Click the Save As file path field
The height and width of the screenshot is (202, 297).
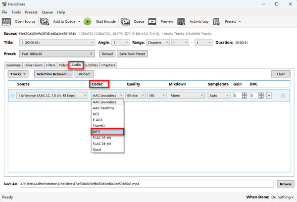(147, 184)
